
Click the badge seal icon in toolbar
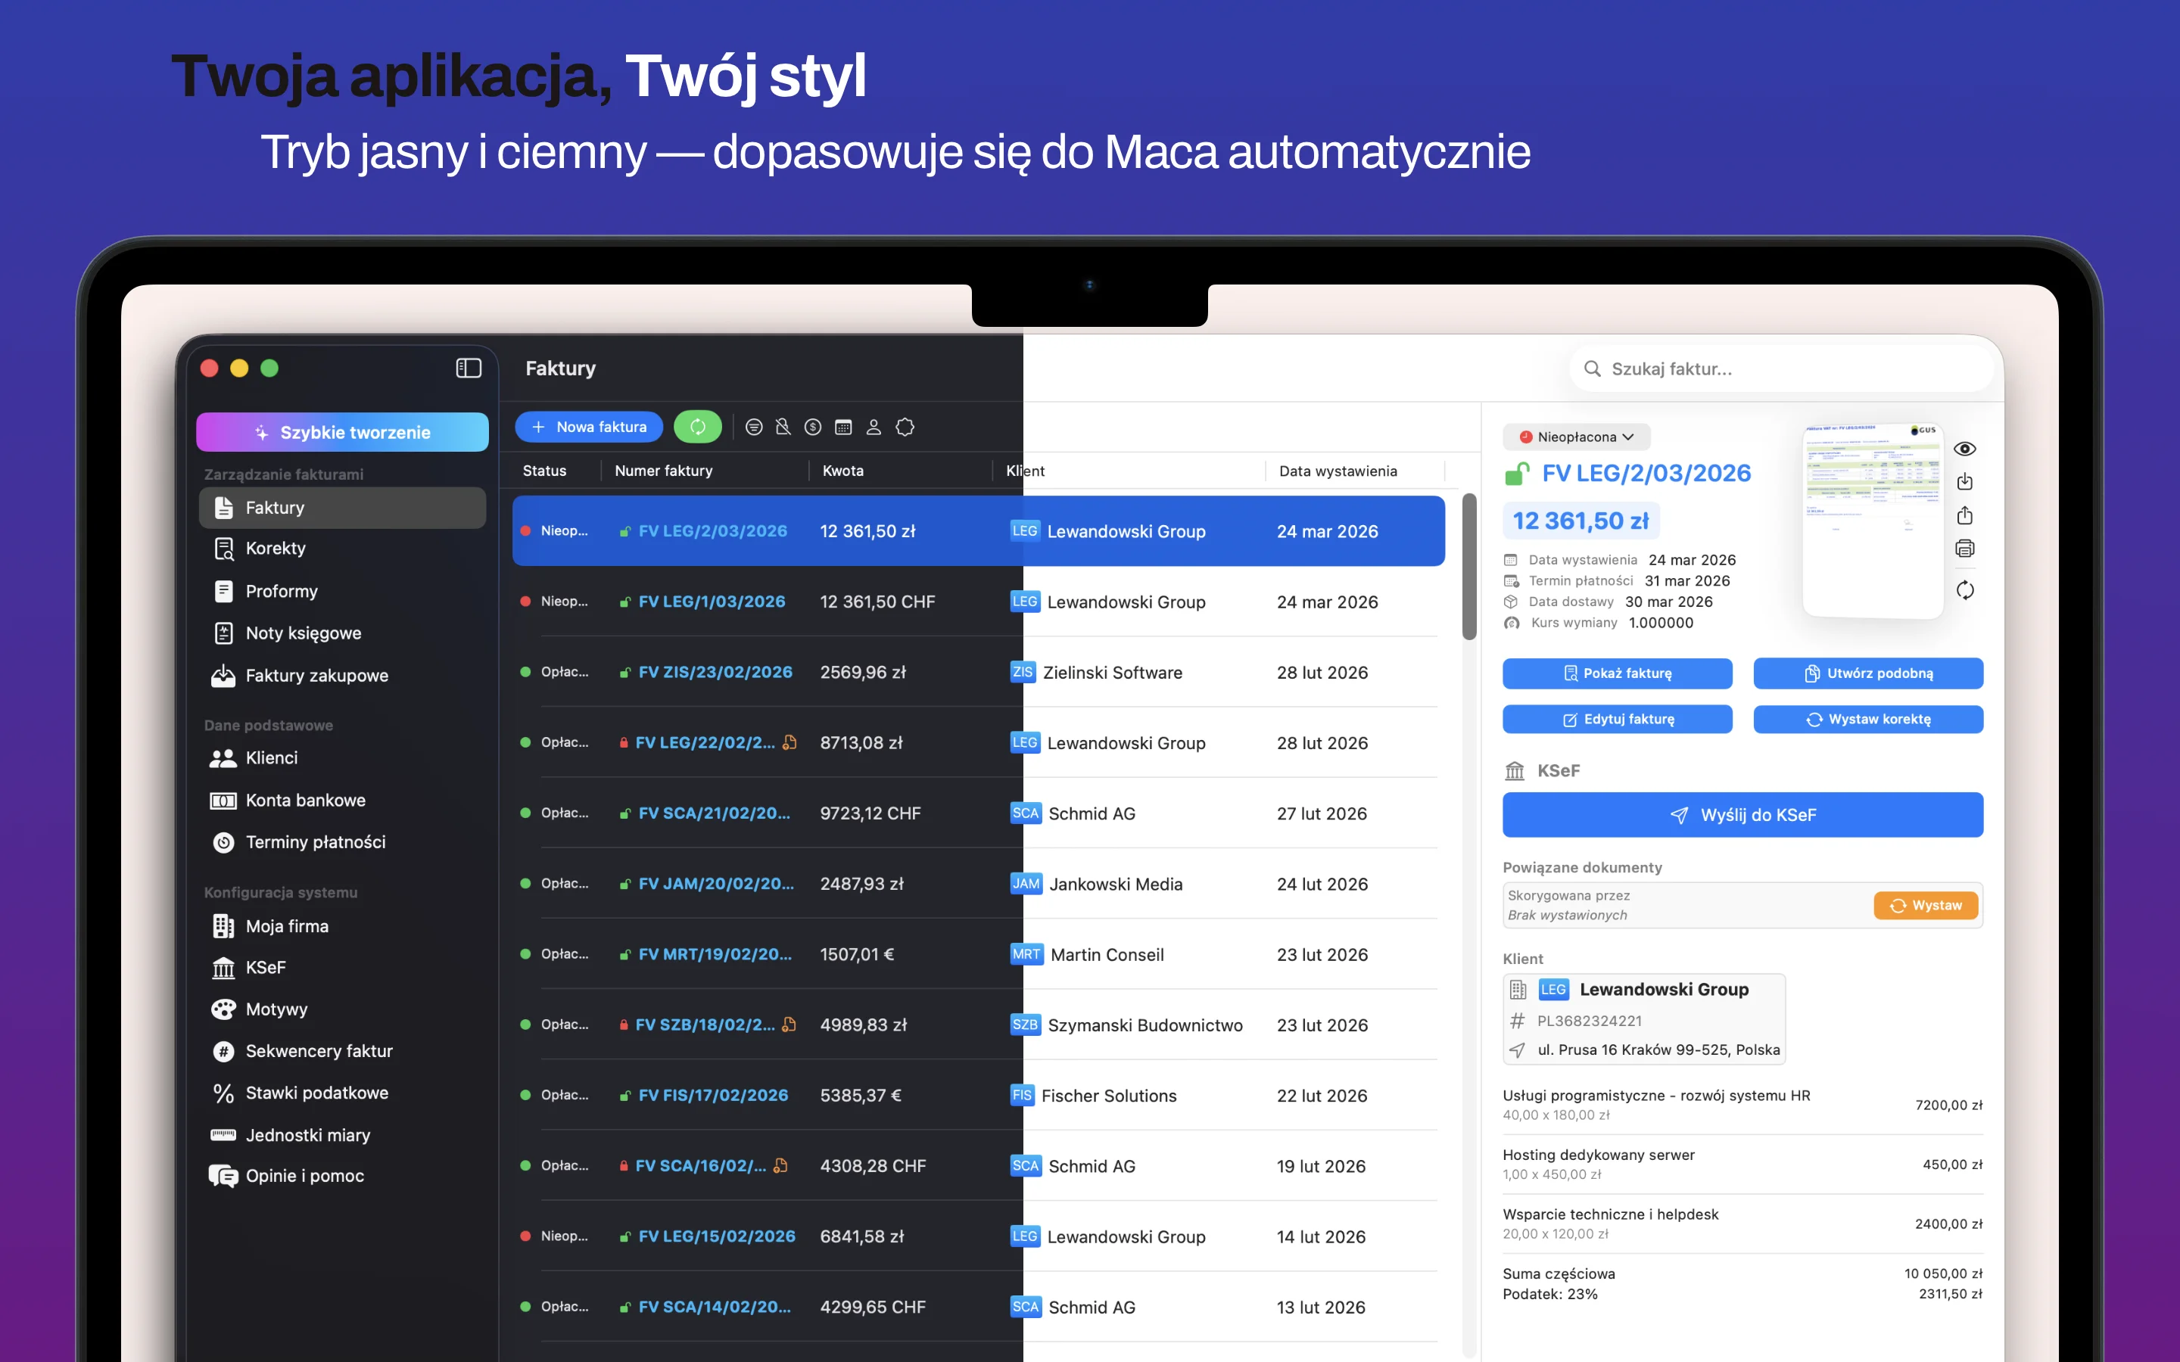(905, 427)
